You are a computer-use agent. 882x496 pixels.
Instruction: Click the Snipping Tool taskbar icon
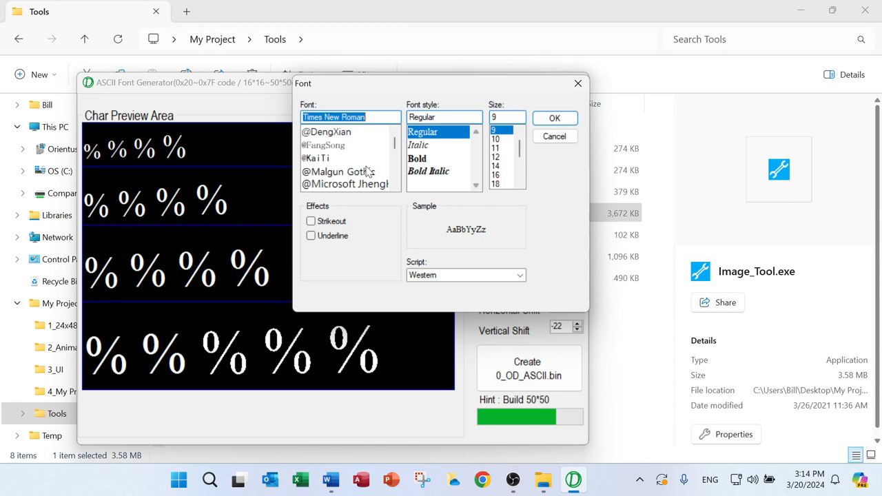(x=422, y=479)
